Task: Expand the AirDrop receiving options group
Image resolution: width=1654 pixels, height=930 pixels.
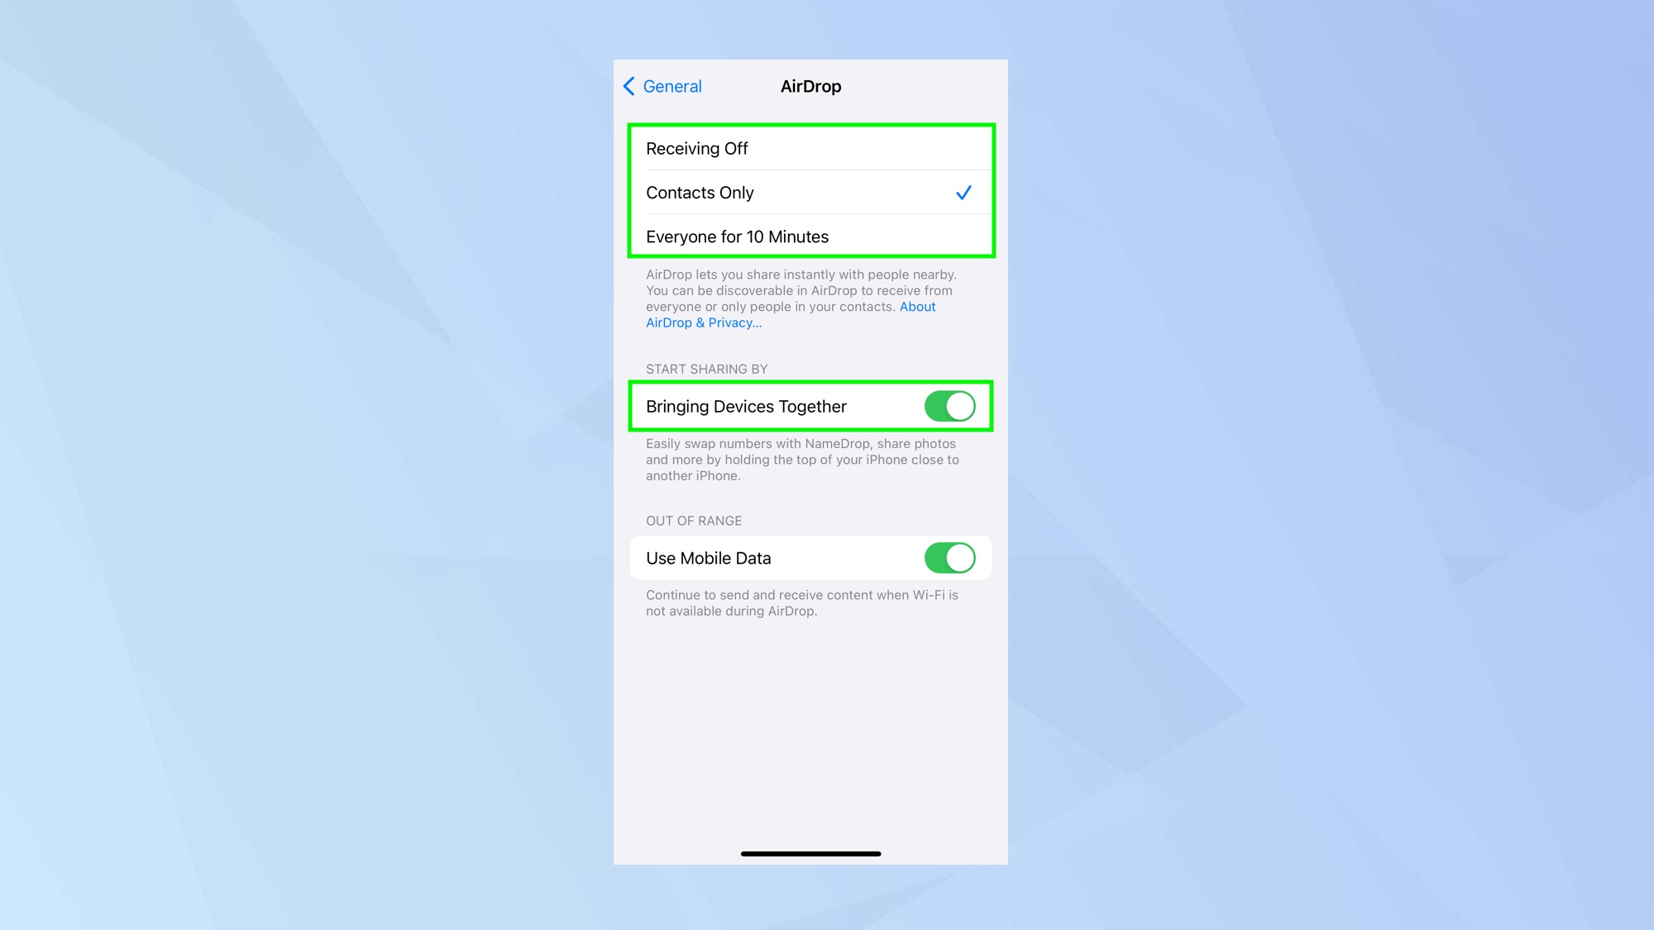Action: (x=811, y=192)
